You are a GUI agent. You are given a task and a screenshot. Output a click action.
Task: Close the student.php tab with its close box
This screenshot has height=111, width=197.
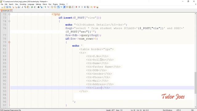click(11, 11)
